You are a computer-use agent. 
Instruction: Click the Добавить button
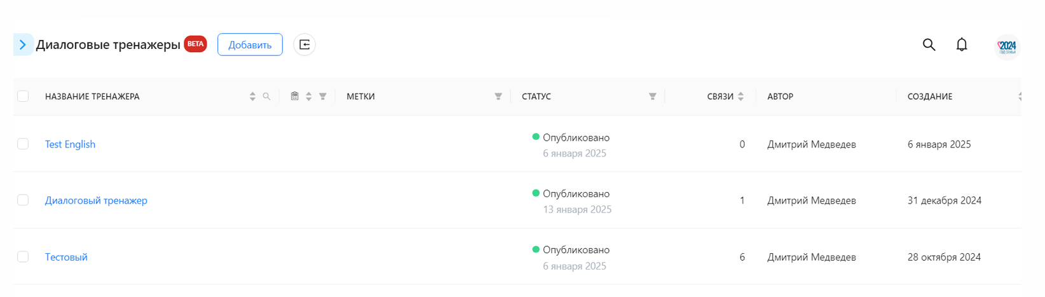250,45
